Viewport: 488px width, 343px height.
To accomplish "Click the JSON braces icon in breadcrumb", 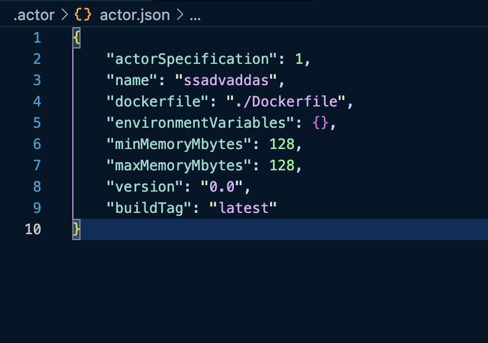I will [83, 15].
